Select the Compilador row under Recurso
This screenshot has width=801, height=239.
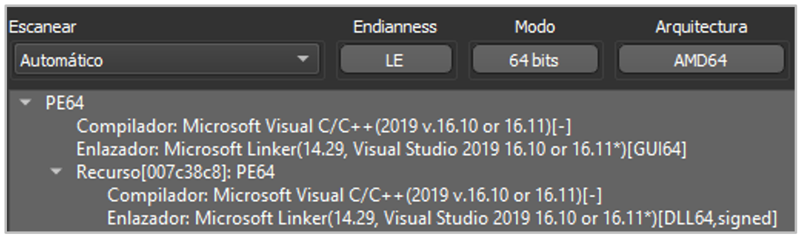coord(355,194)
